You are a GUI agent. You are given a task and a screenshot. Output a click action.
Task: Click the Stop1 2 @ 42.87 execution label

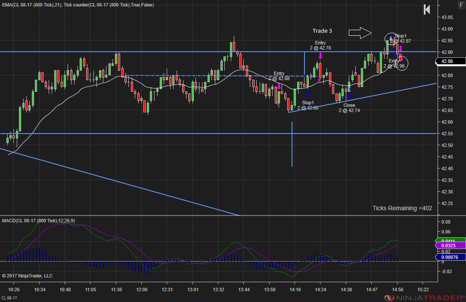[x=401, y=38]
